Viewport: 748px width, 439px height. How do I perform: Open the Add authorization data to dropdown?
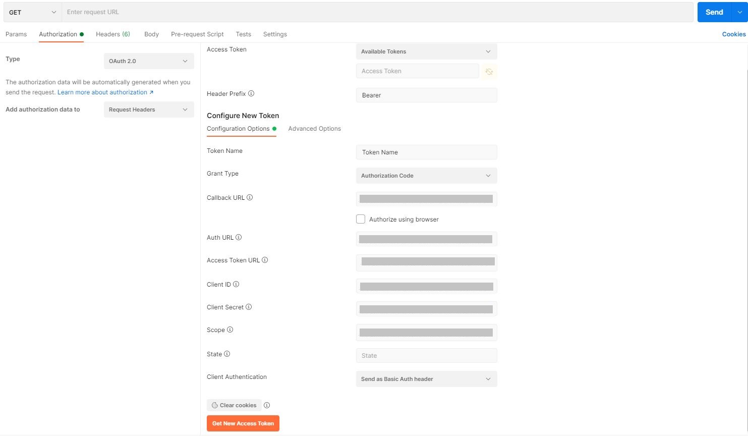(x=148, y=109)
